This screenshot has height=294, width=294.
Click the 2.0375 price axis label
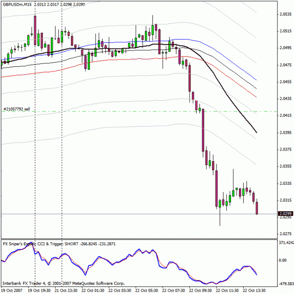(x=286, y=150)
